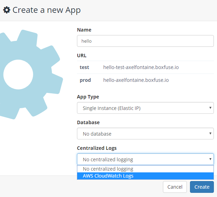
Task: Open the Database dropdown showing No database
Action: [145, 134]
